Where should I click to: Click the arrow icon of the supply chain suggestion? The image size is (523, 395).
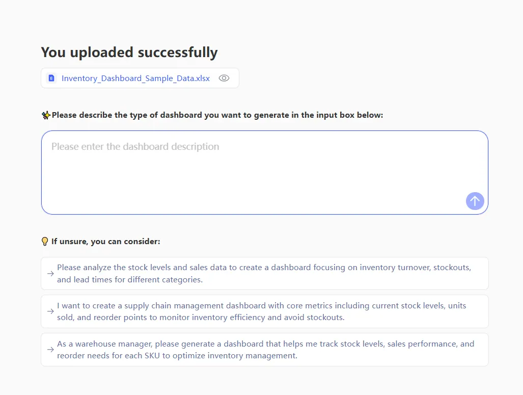[50, 311]
